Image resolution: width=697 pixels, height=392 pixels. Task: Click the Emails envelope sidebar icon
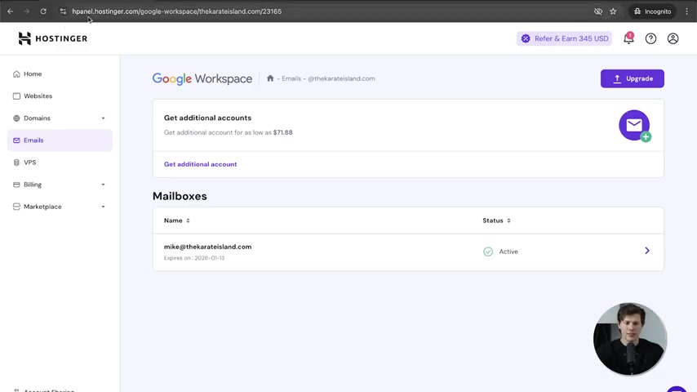pos(16,140)
